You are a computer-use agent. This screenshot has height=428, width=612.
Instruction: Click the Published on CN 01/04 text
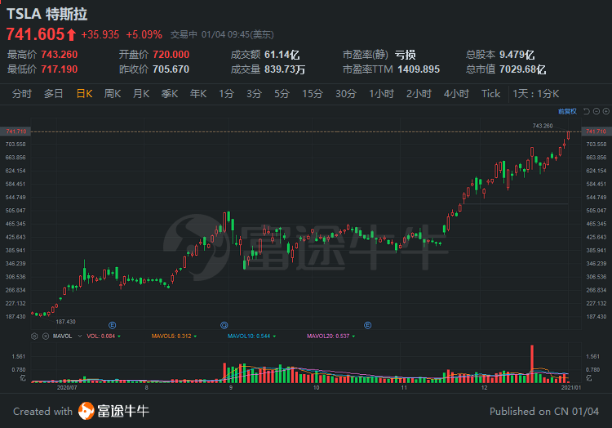point(544,411)
